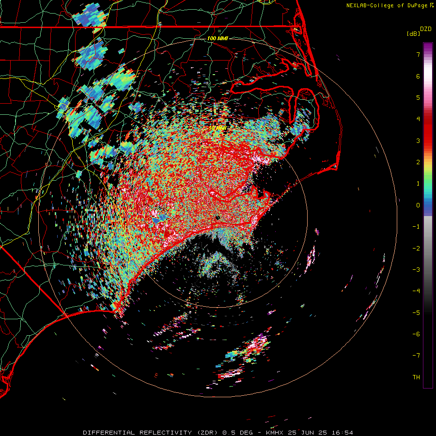The image size is (436, 436).
Task: Click the KMHX radar site identifier
Action: coord(276,433)
